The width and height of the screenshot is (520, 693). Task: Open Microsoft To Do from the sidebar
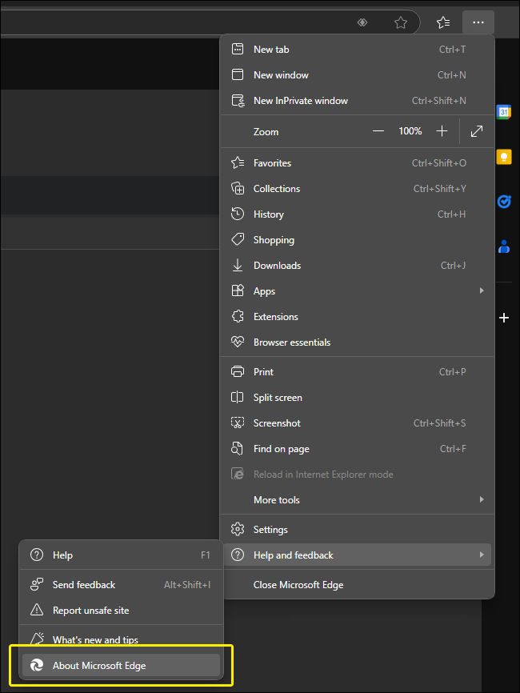504,202
